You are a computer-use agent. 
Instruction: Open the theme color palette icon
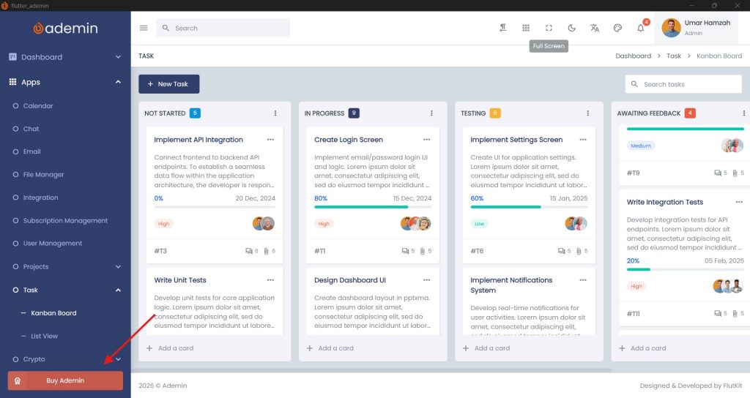pos(617,28)
